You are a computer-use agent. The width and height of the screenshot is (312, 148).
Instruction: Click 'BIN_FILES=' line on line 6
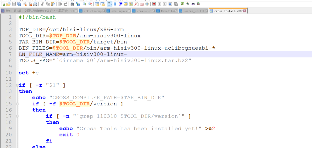117,48
